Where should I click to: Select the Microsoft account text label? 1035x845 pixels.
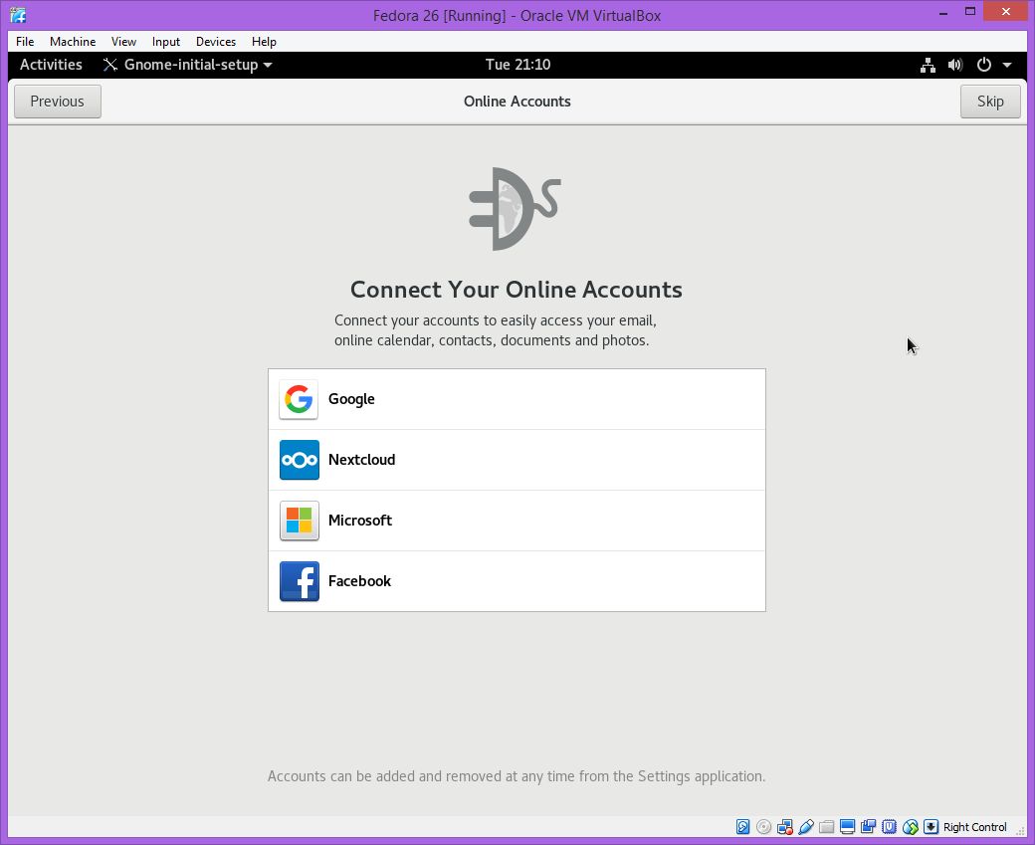point(359,521)
